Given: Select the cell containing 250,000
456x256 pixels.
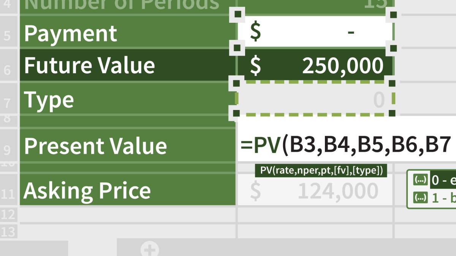Looking at the screenshot, I should click(315, 66).
